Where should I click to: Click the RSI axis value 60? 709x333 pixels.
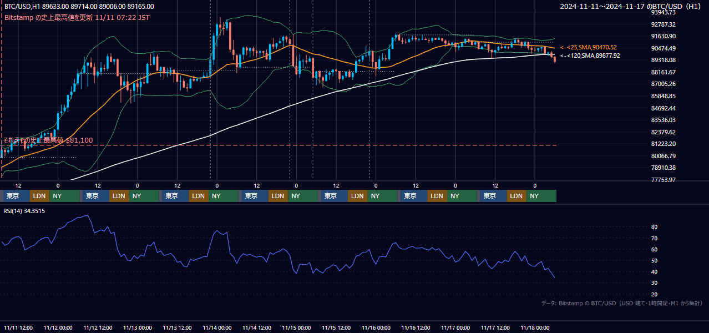point(654,249)
